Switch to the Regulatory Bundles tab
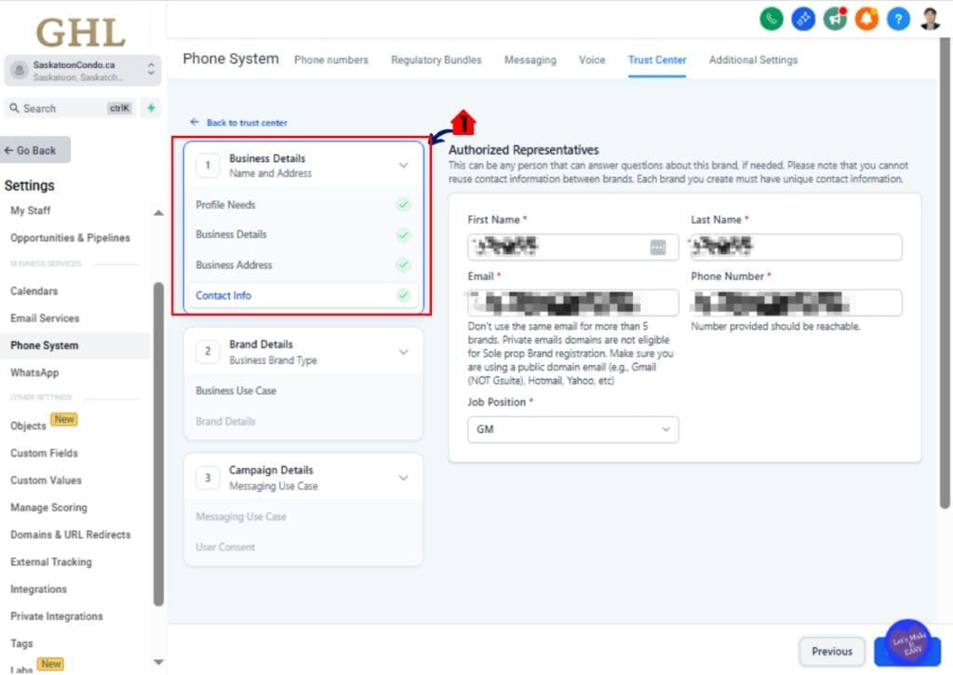This screenshot has height=675, width=953. pyautogui.click(x=436, y=60)
